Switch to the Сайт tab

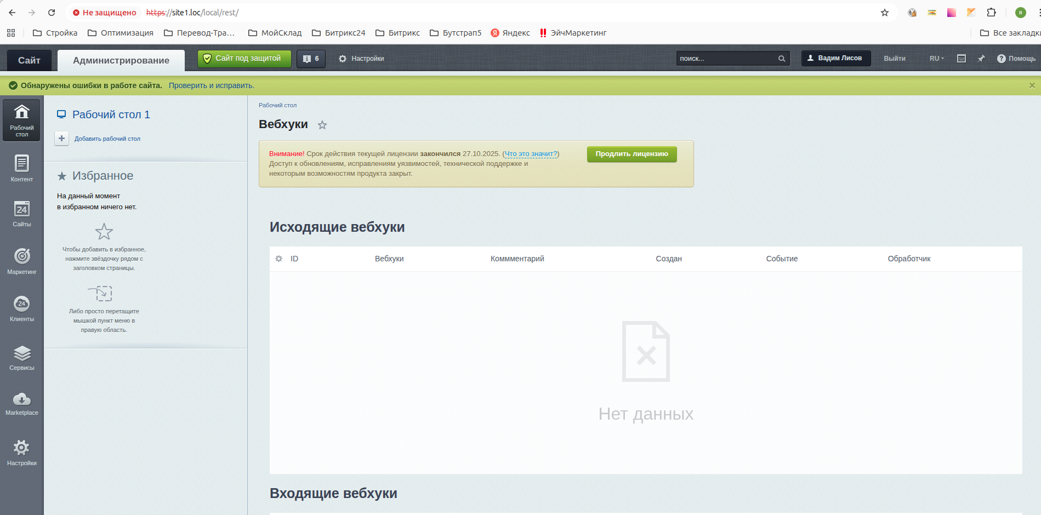[x=29, y=60]
